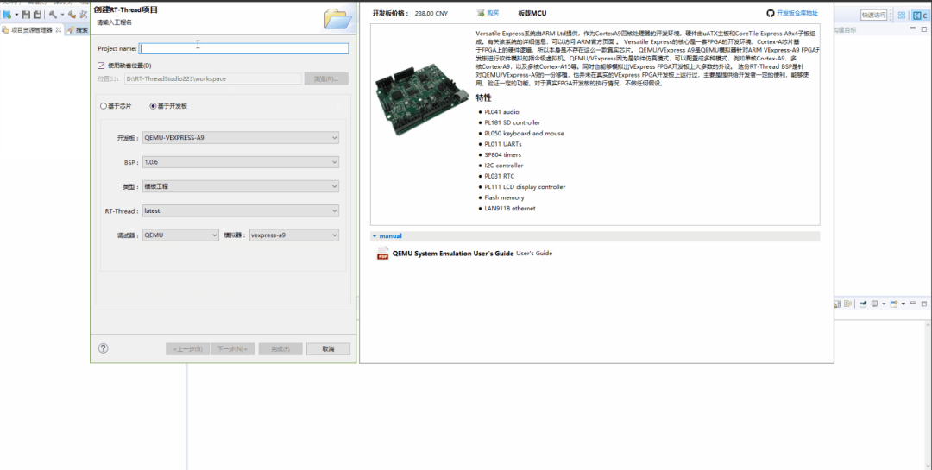Toggle the 使用缺省位置 checkbox
Viewport: 932px width, 470px height.
tap(102, 66)
